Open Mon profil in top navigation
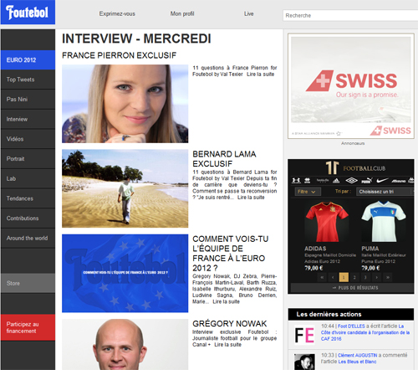 (x=182, y=13)
